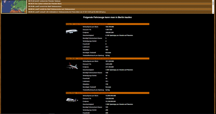
Task: Click Airbus 380-800 Sitzplätze value 750
Action: (x=107, y=84)
